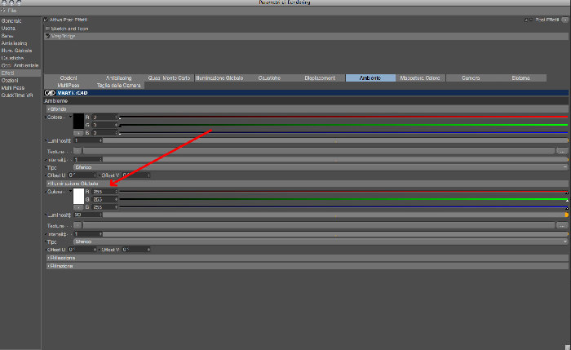The image size is (571, 350).
Task: Select QuickTime VR in the left sidebar
Action: pyautogui.click(x=17, y=95)
